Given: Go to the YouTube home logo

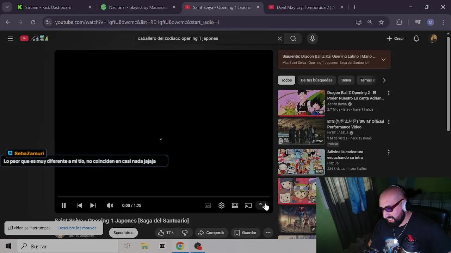Looking at the screenshot, I should (x=34, y=39).
